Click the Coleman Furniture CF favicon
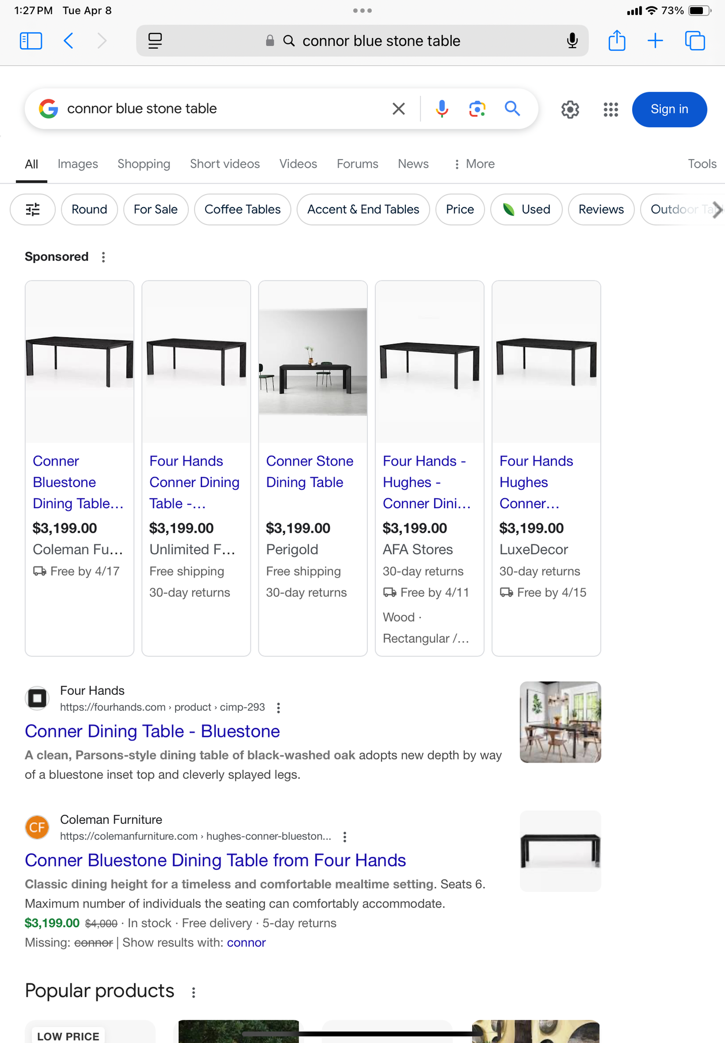This screenshot has height=1043, width=725. [37, 827]
